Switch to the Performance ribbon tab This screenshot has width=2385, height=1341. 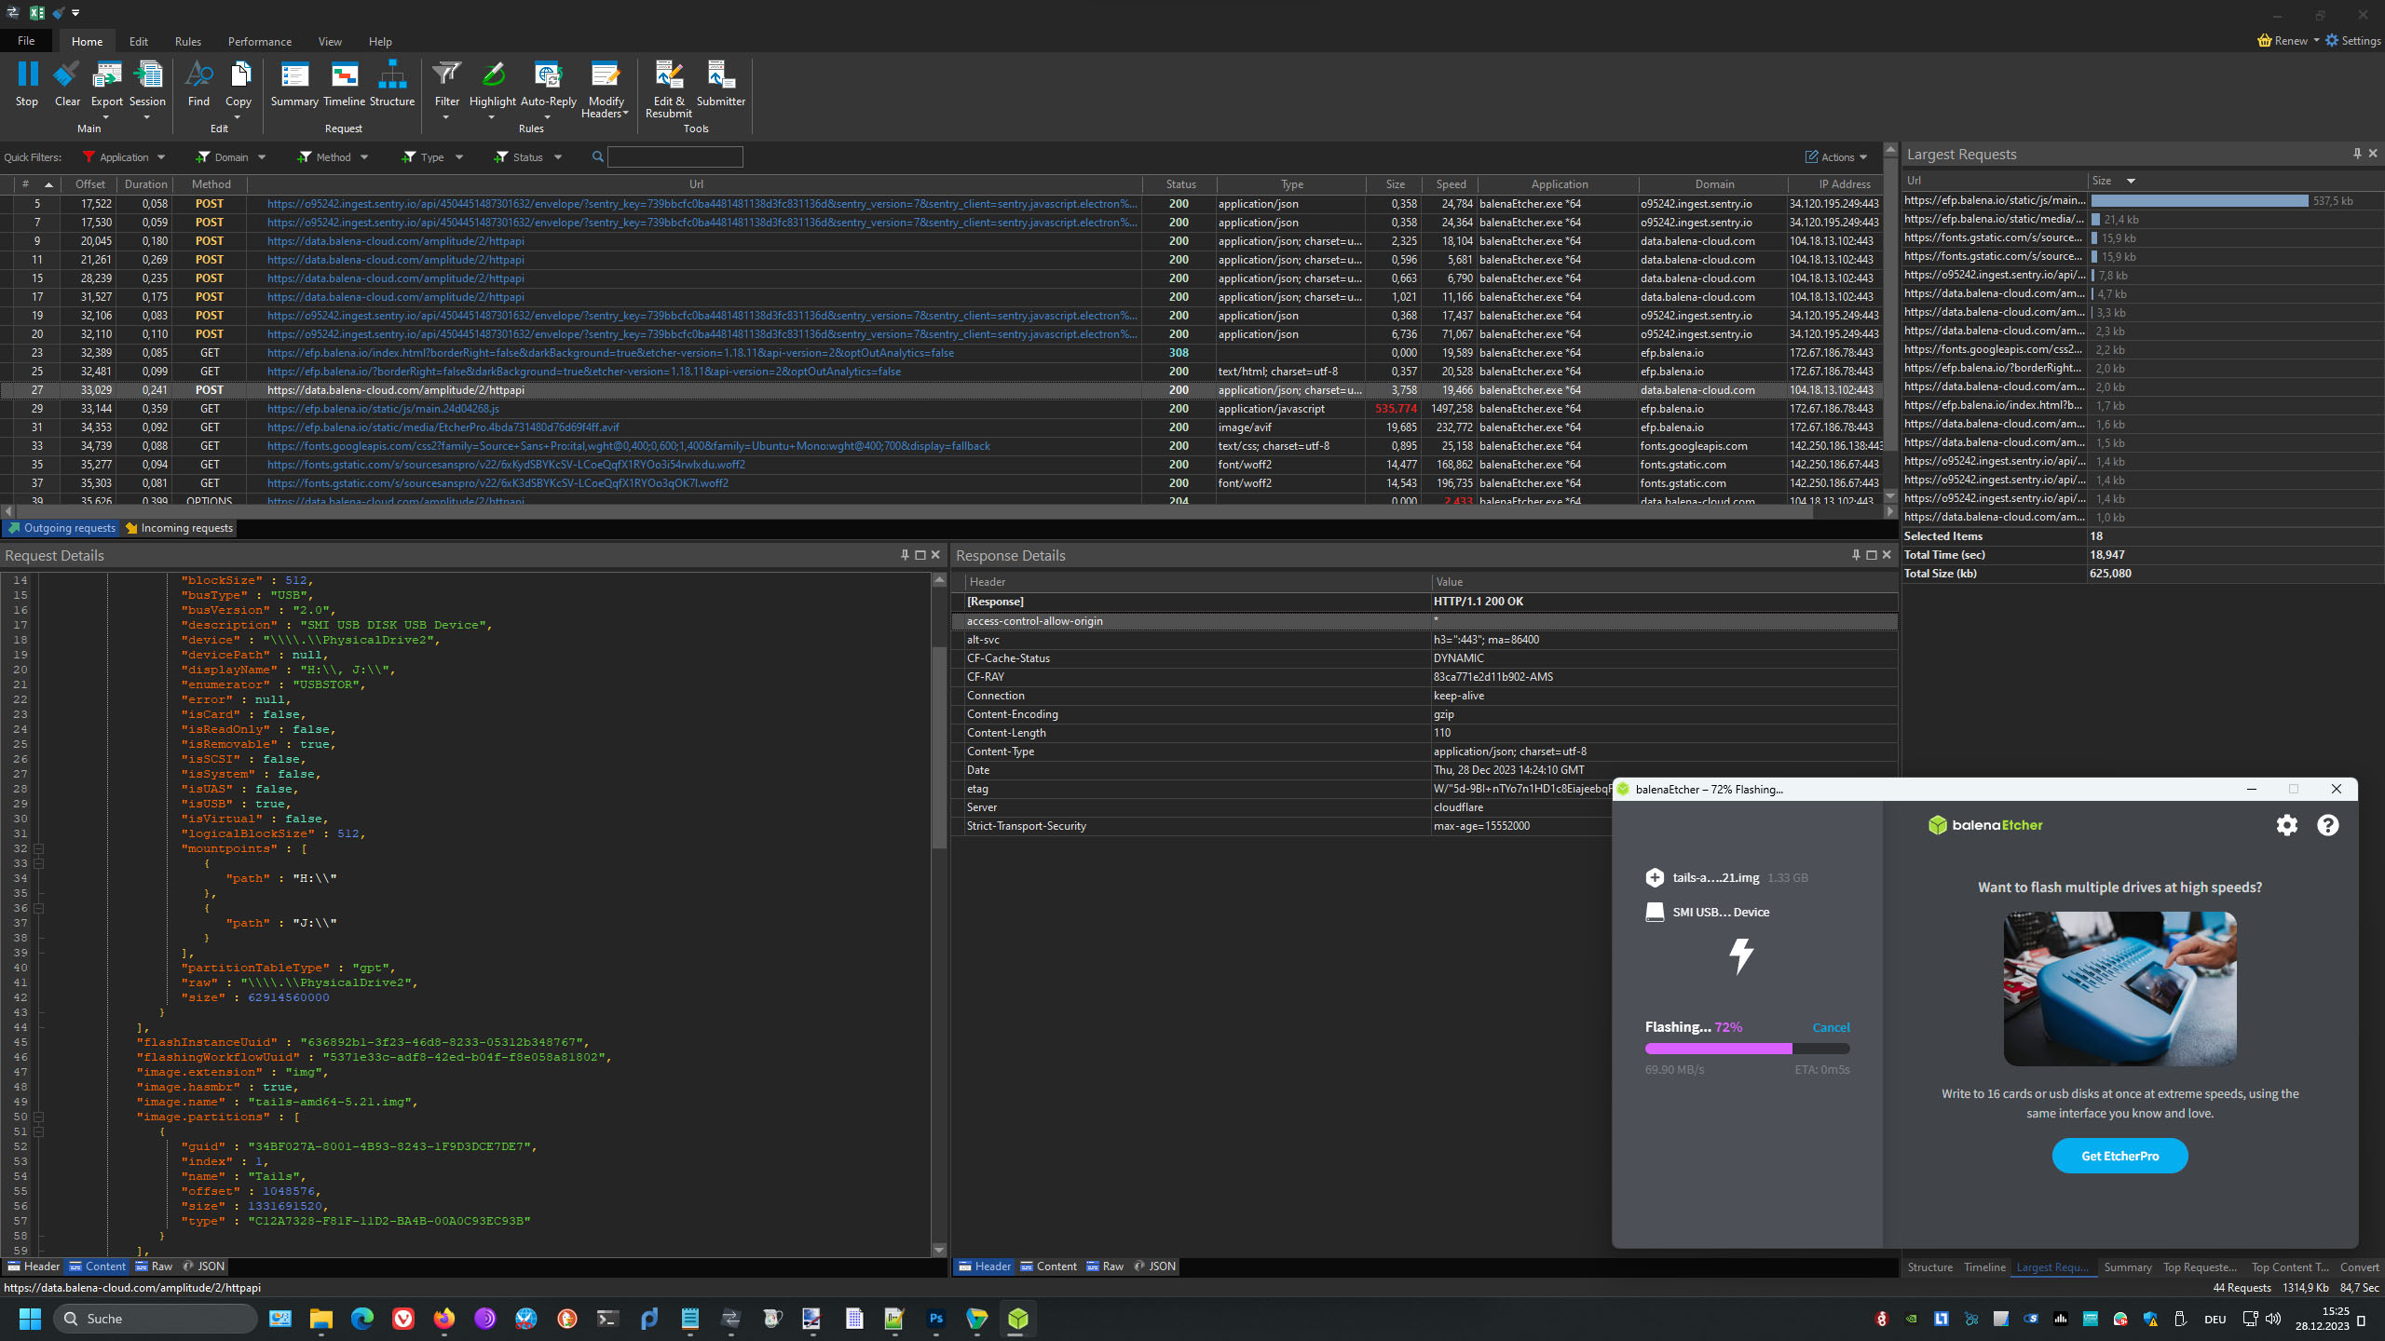(x=259, y=42)
